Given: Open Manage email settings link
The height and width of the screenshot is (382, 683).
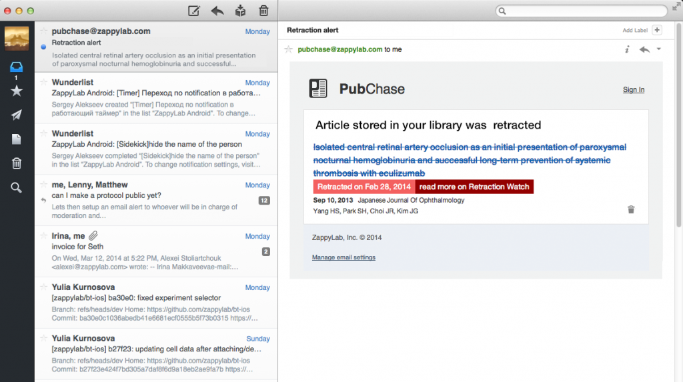Looking at the screenshot, I should (344, 257).
